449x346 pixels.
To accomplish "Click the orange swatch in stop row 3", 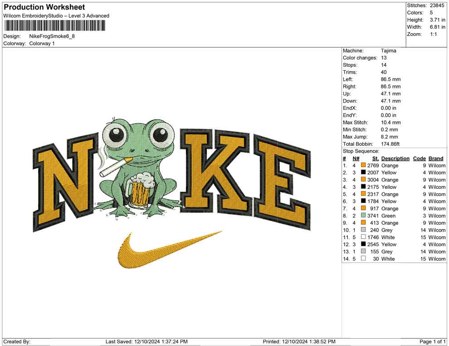I will [x=363, y=179].
